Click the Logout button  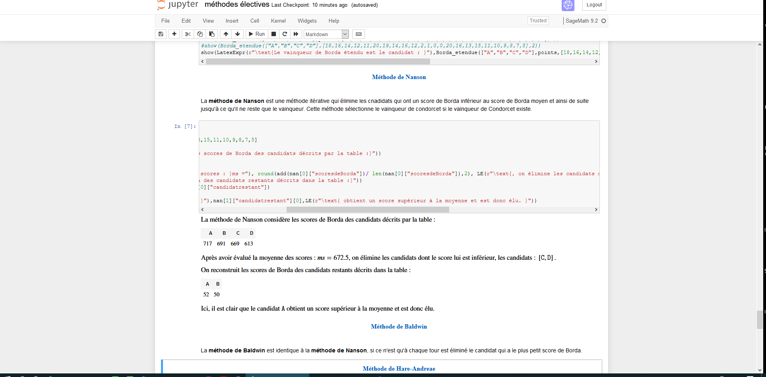click(594, 5)
